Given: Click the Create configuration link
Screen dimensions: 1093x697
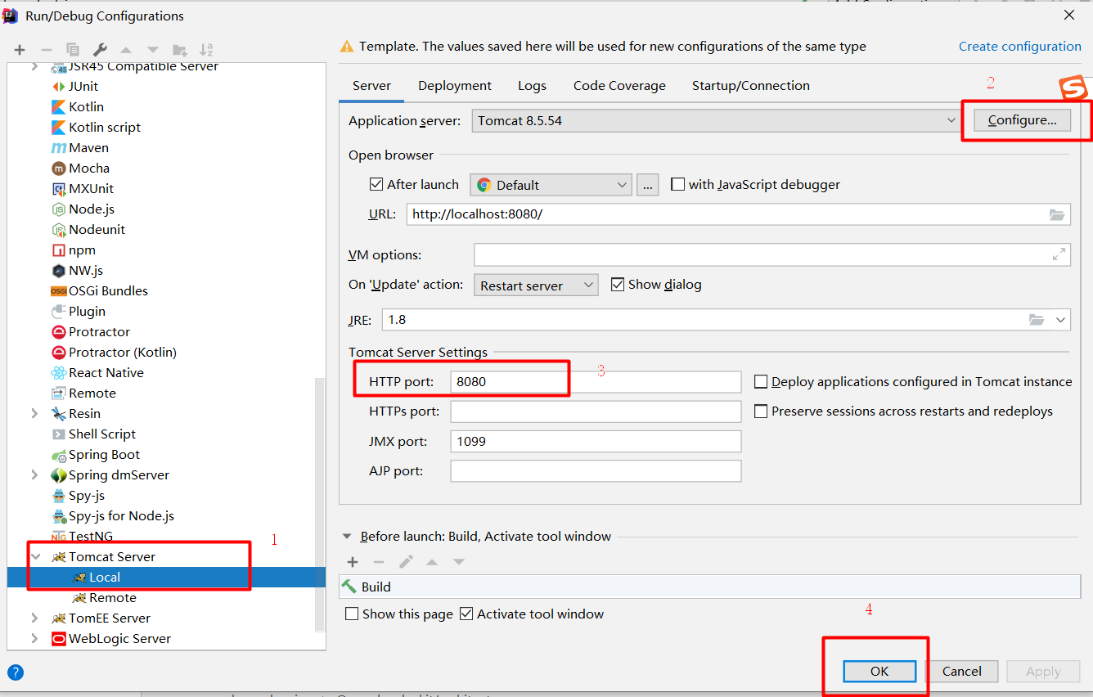Looking at the screenshot, I should [x=1020, y=46].
